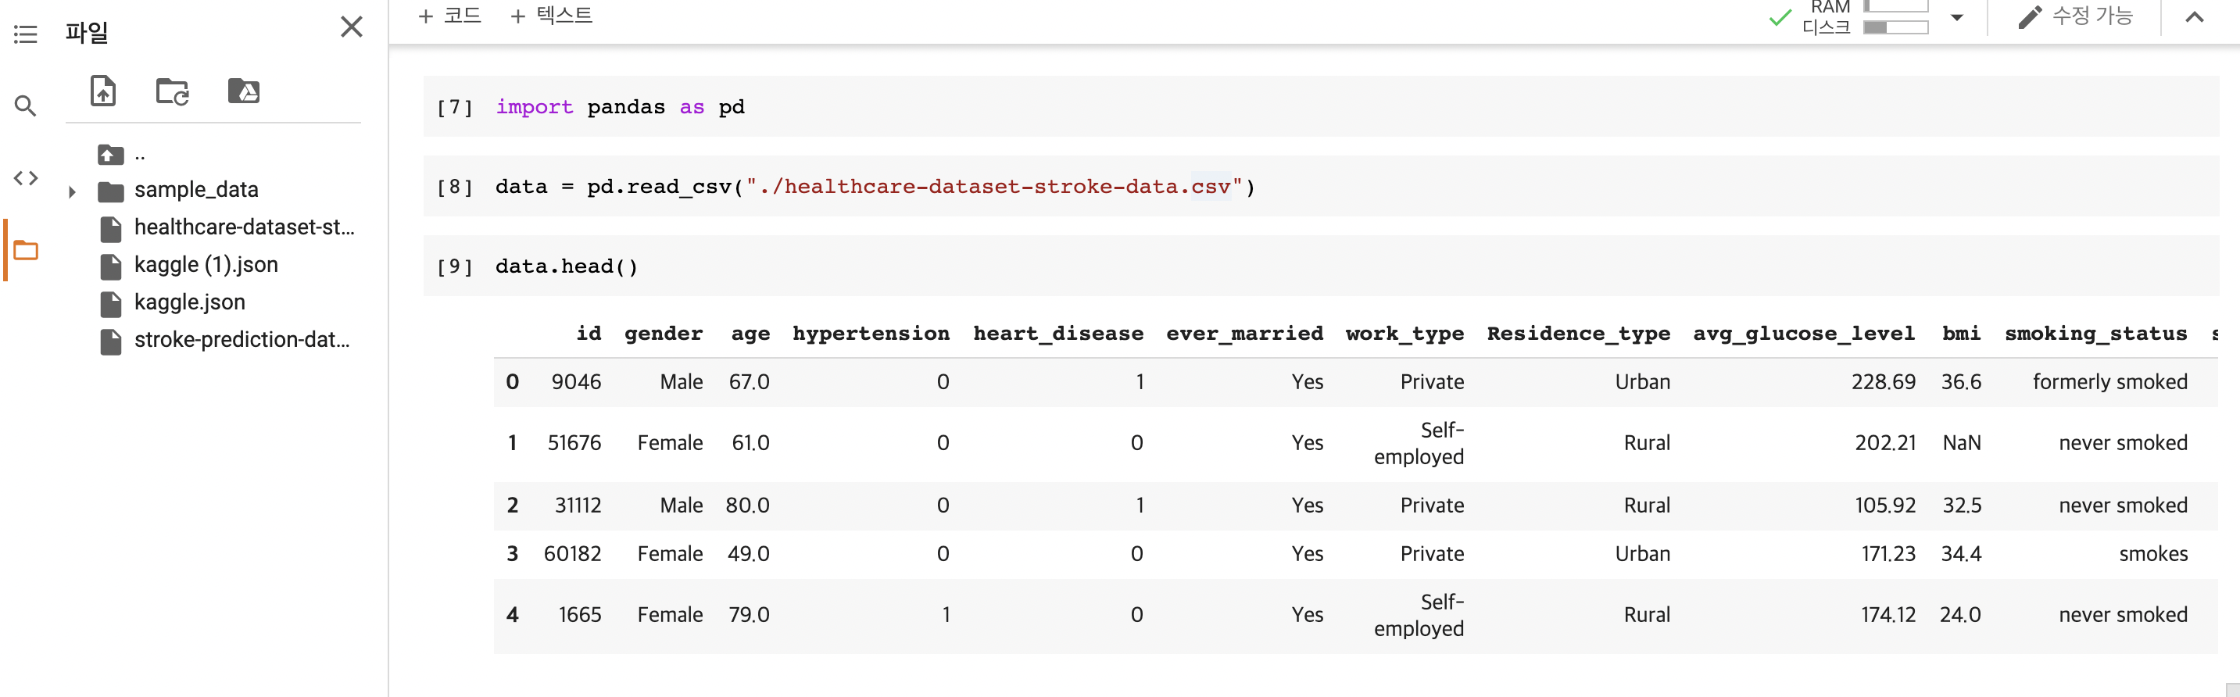Select the Files folder icon in sidebar
The width and height of the screenshot is (2240, 697).
coord(25,250)
